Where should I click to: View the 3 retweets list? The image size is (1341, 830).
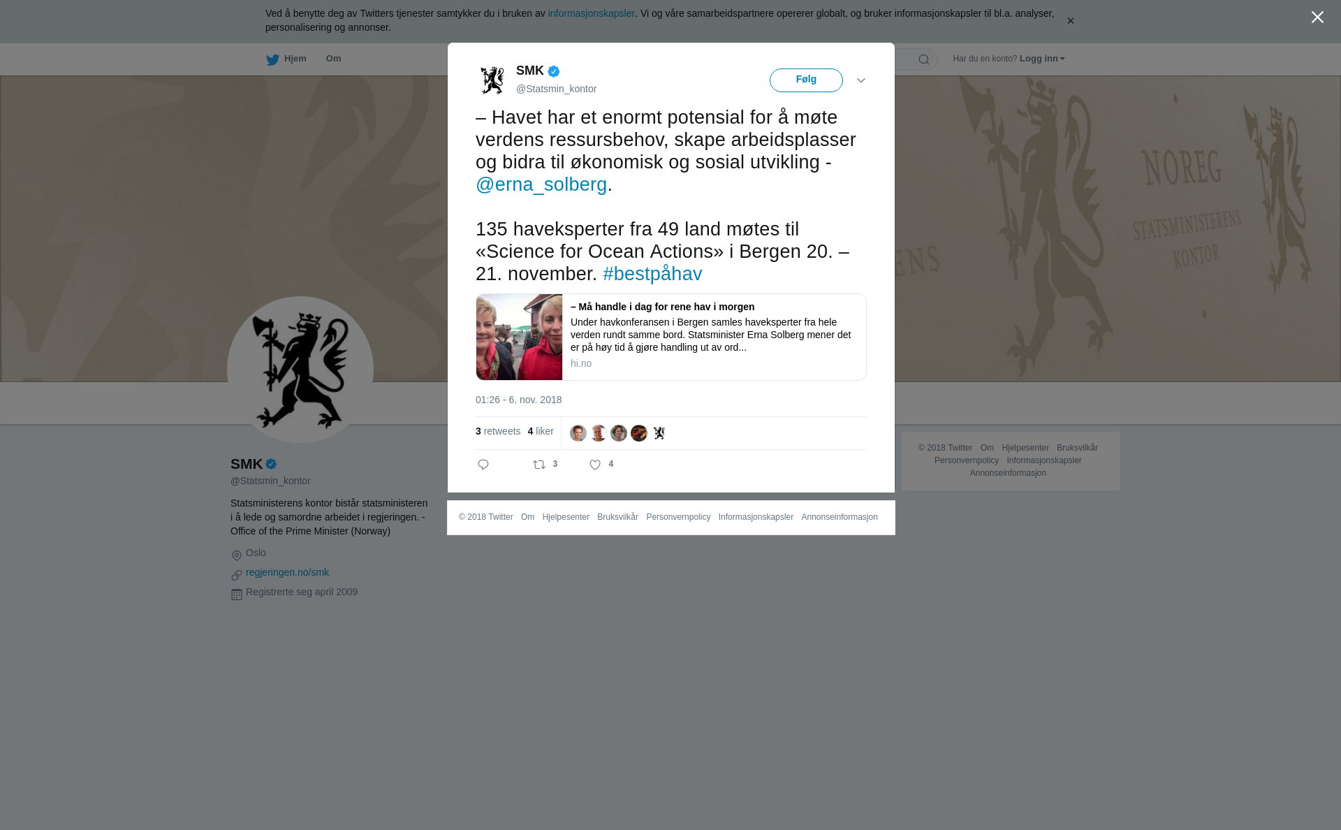click(x=498, y=431)
